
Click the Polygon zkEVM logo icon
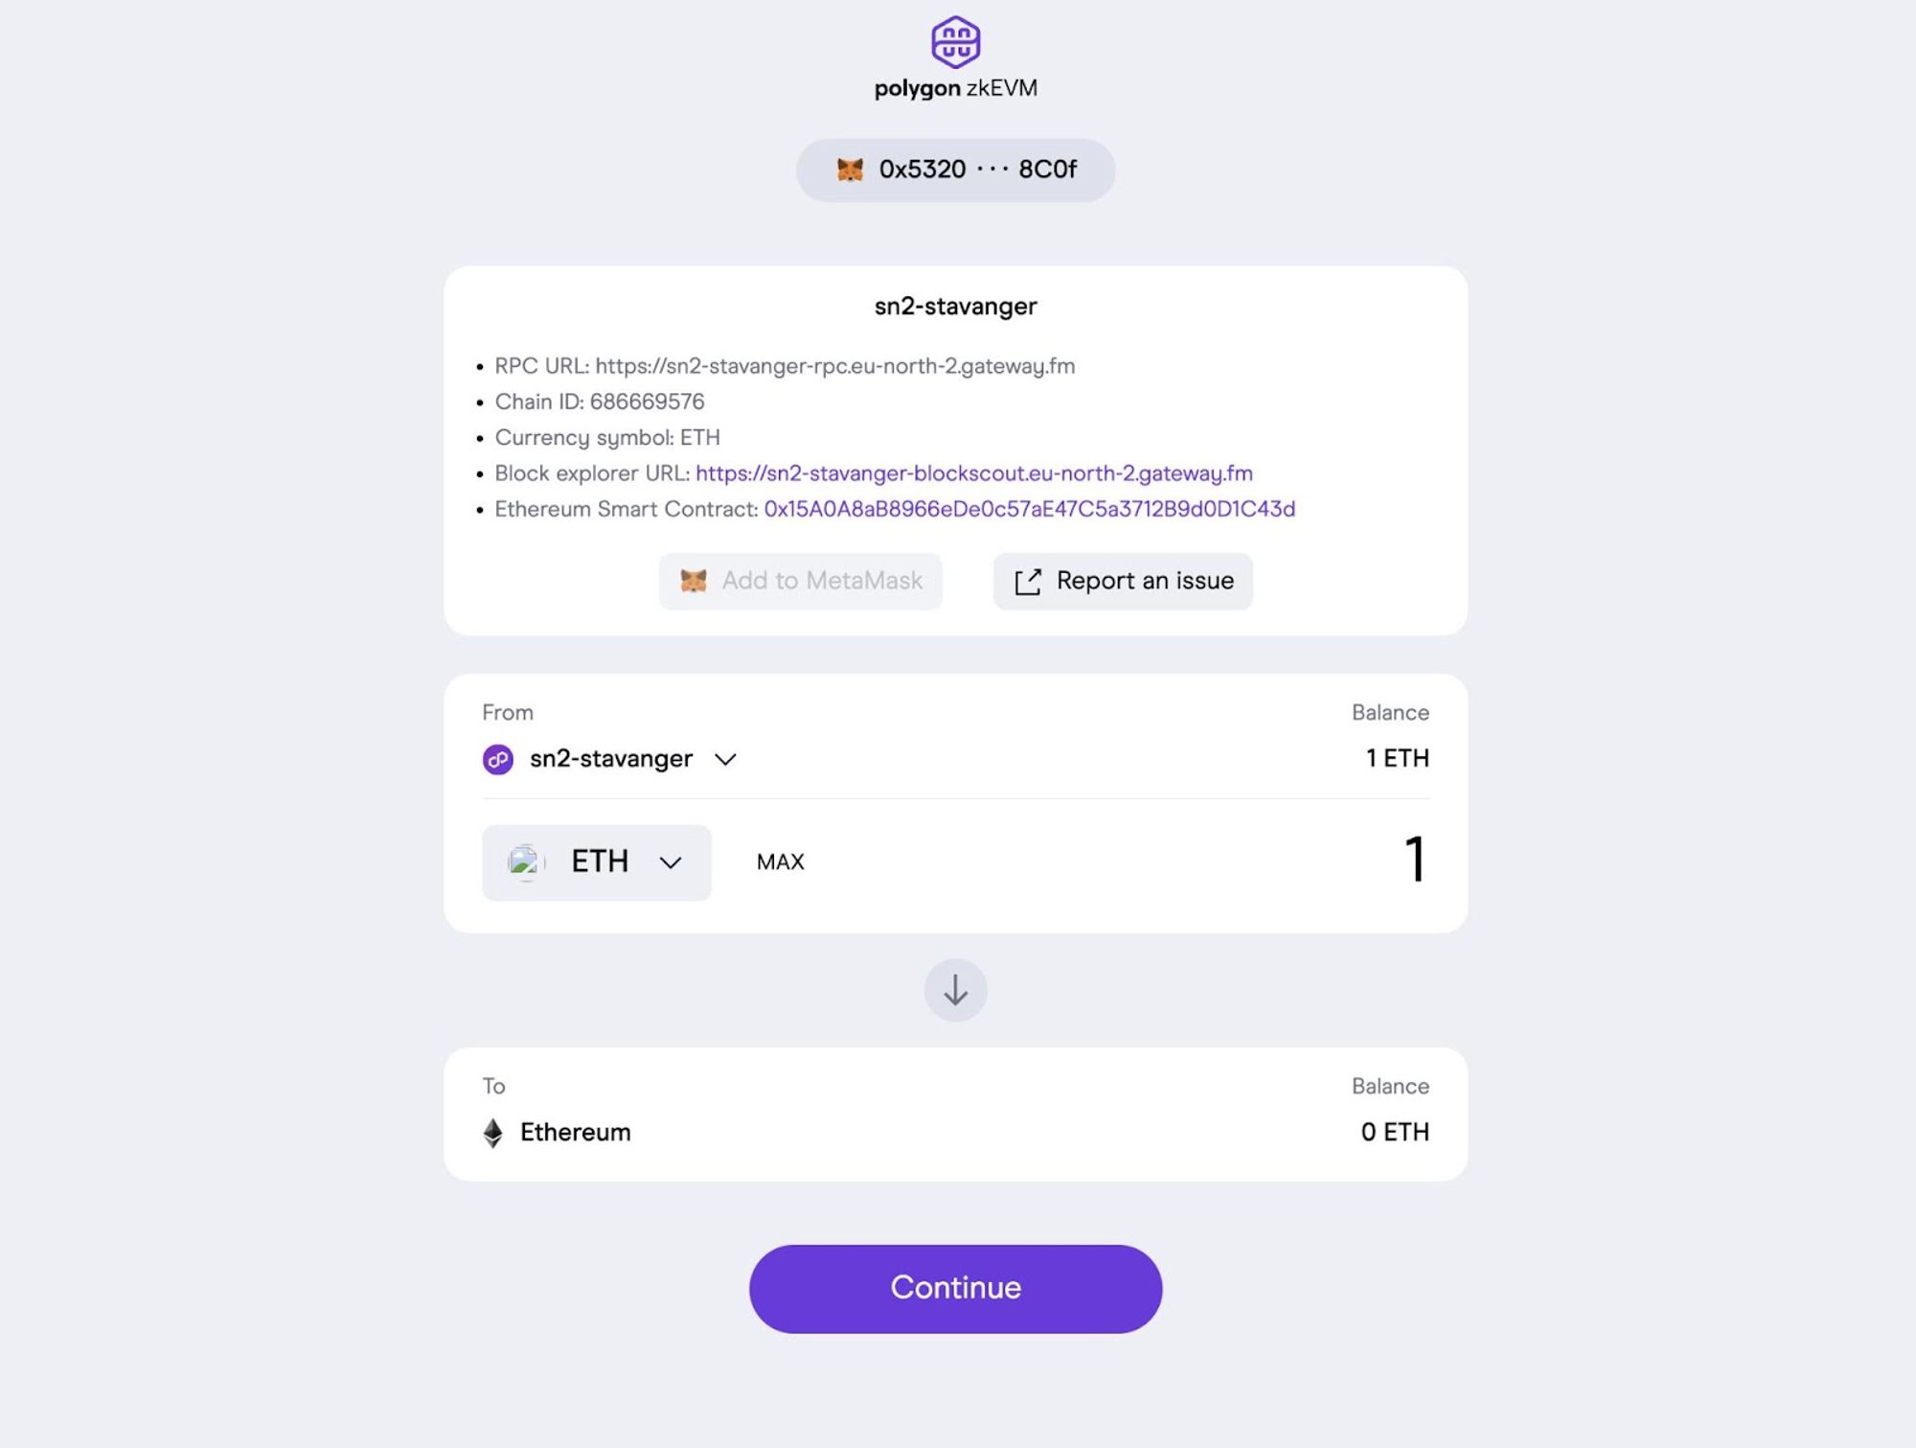[955, 41]
